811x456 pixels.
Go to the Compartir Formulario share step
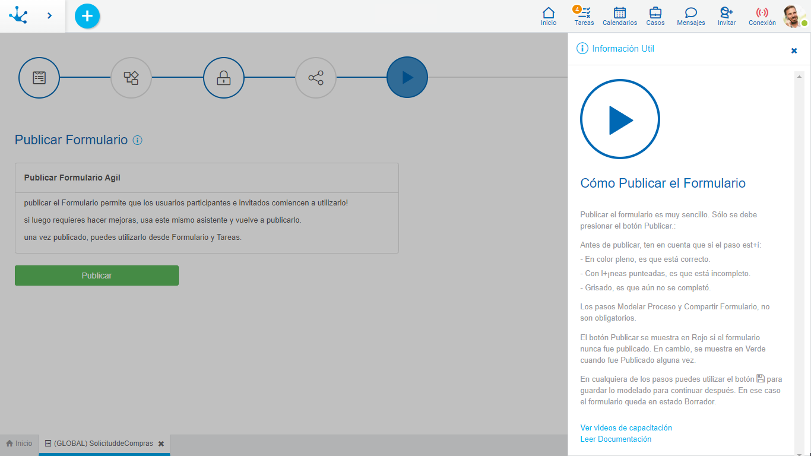tap(316, 78)
